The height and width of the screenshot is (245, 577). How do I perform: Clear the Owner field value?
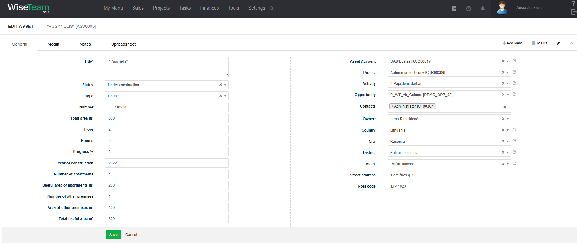pos(503,119)
